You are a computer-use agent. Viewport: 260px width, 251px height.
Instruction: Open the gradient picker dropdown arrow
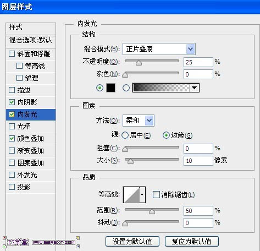point(195,88)
